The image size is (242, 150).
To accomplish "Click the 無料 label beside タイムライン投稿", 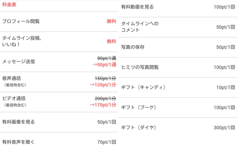I will (111, 41).
